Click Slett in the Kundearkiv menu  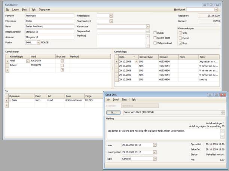click(24, 10)
